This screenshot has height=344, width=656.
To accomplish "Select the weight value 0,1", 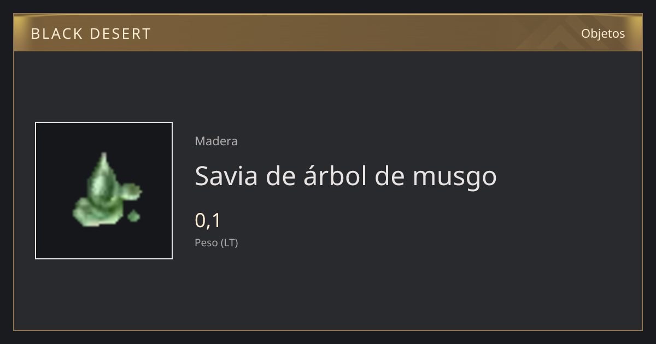I will pyautogui.click(x=208, y=221).
